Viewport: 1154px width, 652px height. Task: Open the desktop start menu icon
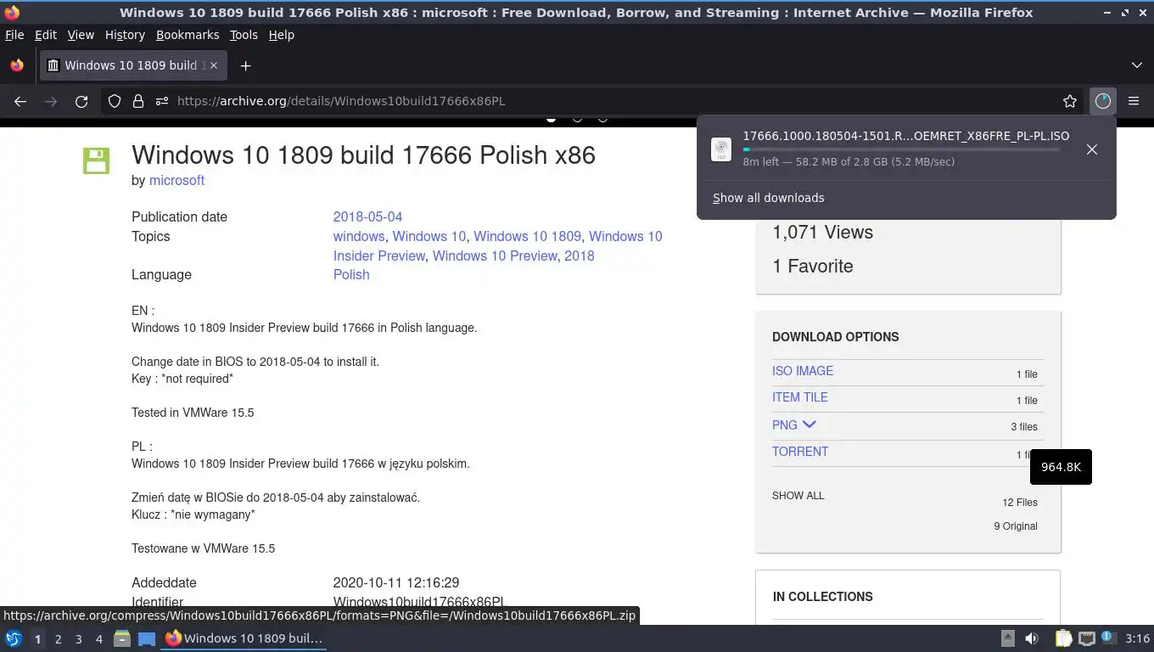(x=14, y=638)
